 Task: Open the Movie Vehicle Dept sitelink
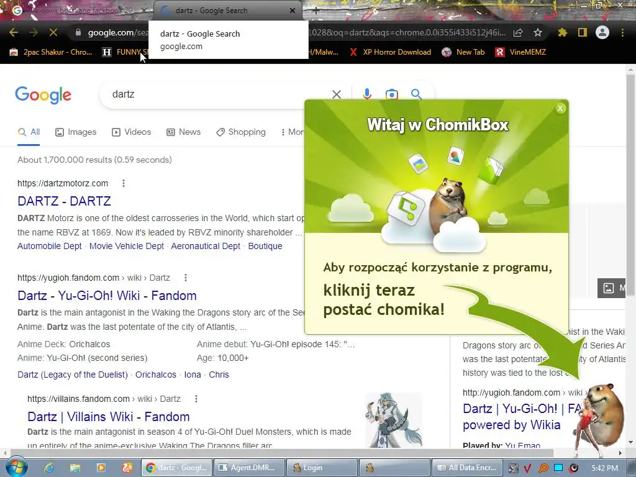[x=127, y=246]
